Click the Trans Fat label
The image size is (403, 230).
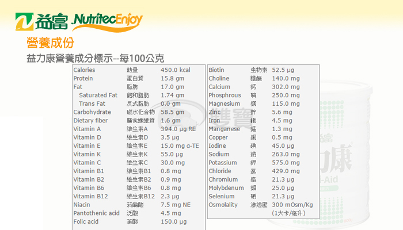(x=92, y=103)
